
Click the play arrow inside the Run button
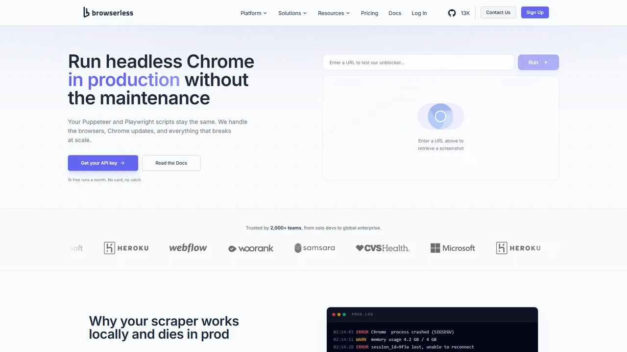point(546,63)
